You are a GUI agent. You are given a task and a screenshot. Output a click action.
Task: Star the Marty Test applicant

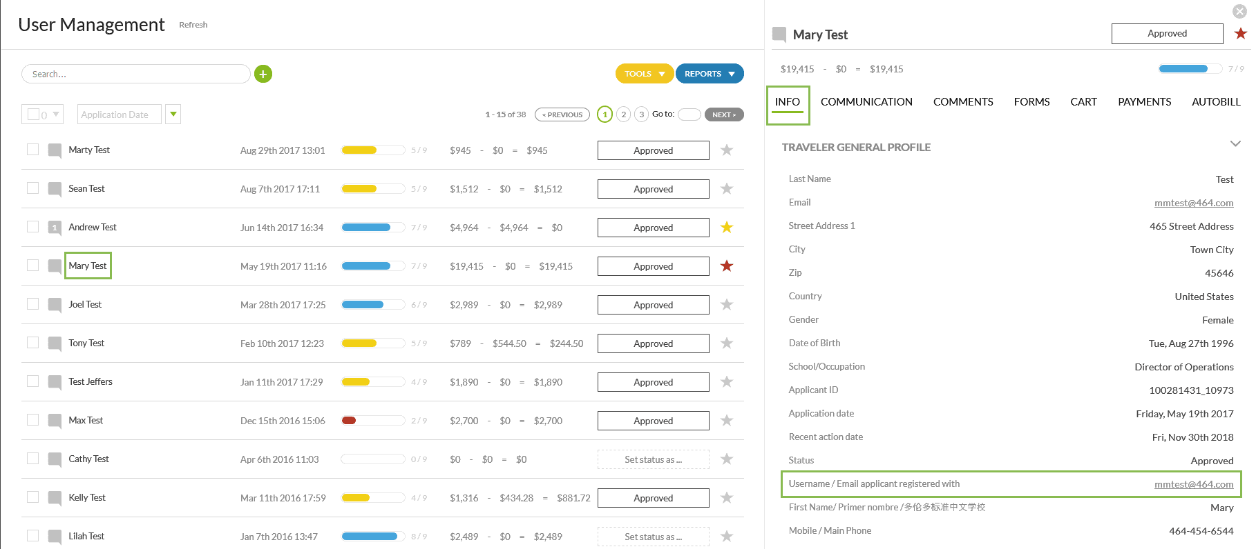[x=726, y=150]
